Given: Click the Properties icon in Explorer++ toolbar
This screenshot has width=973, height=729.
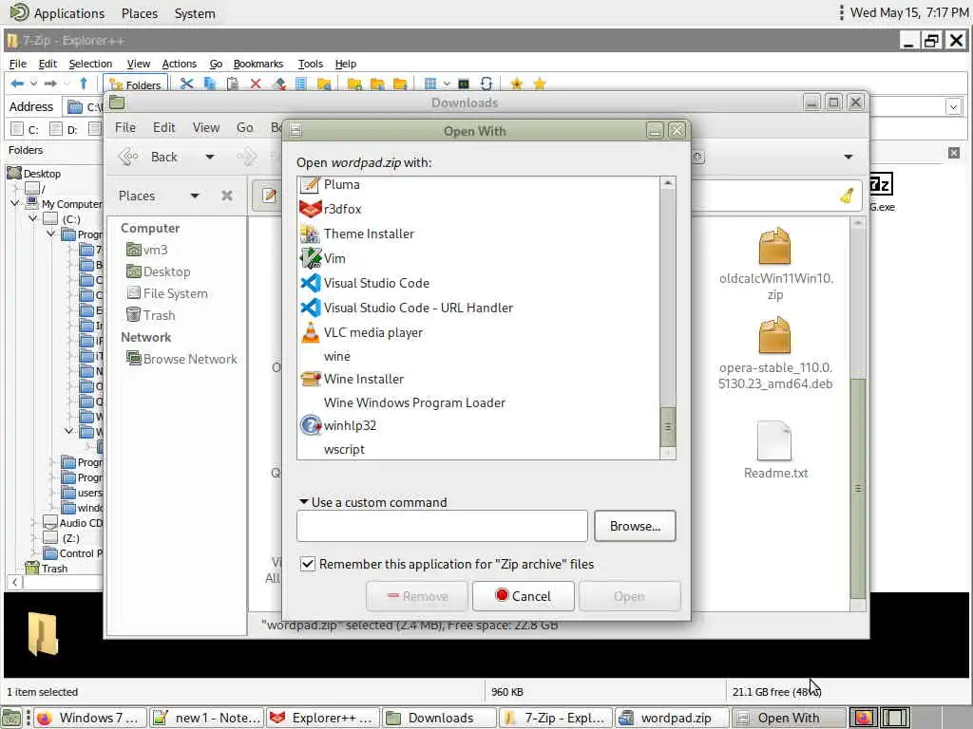Looking at the screenshot, I should point(301,84).
